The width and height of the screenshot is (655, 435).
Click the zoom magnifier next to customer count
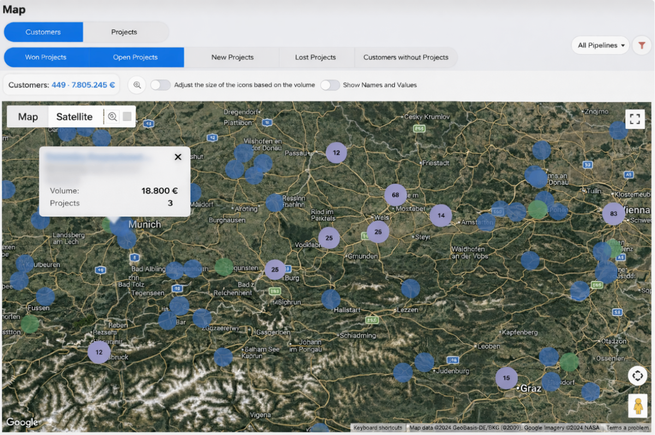(137, 85)
